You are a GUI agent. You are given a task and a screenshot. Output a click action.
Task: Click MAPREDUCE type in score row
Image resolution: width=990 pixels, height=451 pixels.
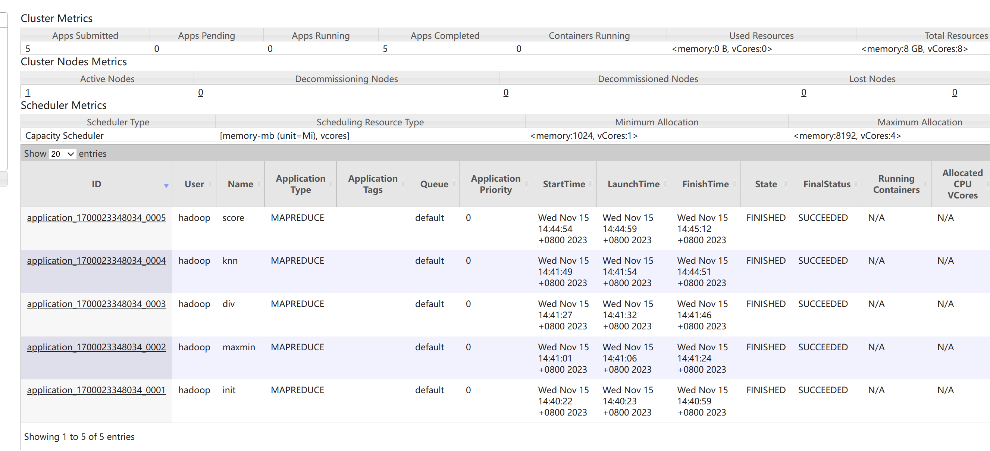(297, 217)
